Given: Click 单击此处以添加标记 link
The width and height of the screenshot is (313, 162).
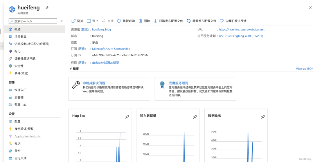Looking at the screenshot, I should pyautogui.click(x=105, y=63).
